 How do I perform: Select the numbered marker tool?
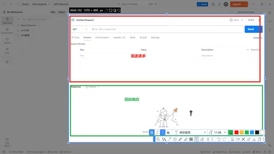[175, 139]
